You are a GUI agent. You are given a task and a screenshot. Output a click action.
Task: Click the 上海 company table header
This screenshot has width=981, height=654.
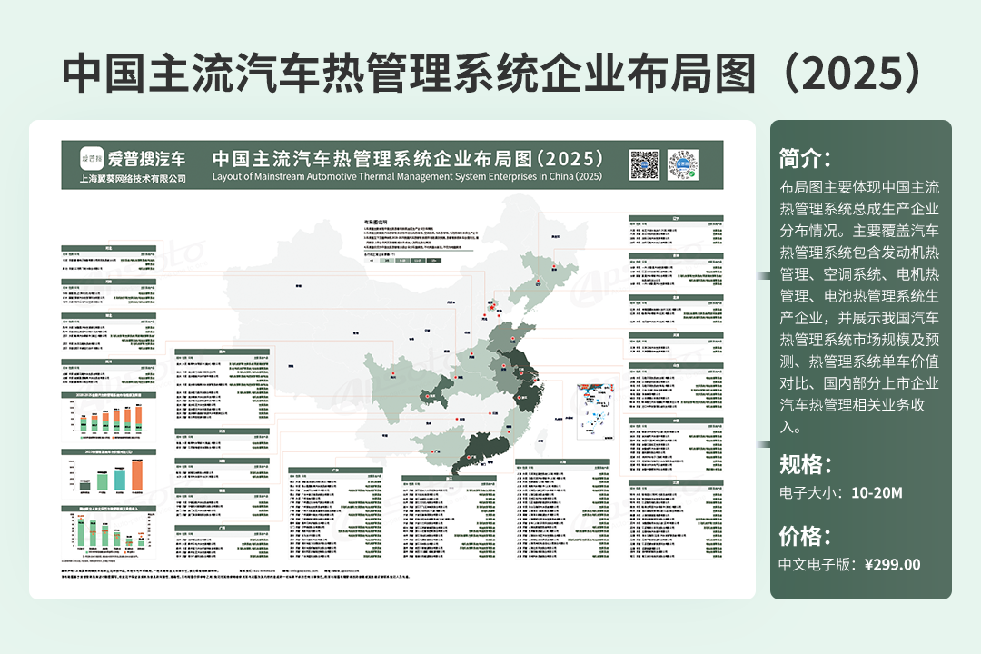tap(563, 461)
